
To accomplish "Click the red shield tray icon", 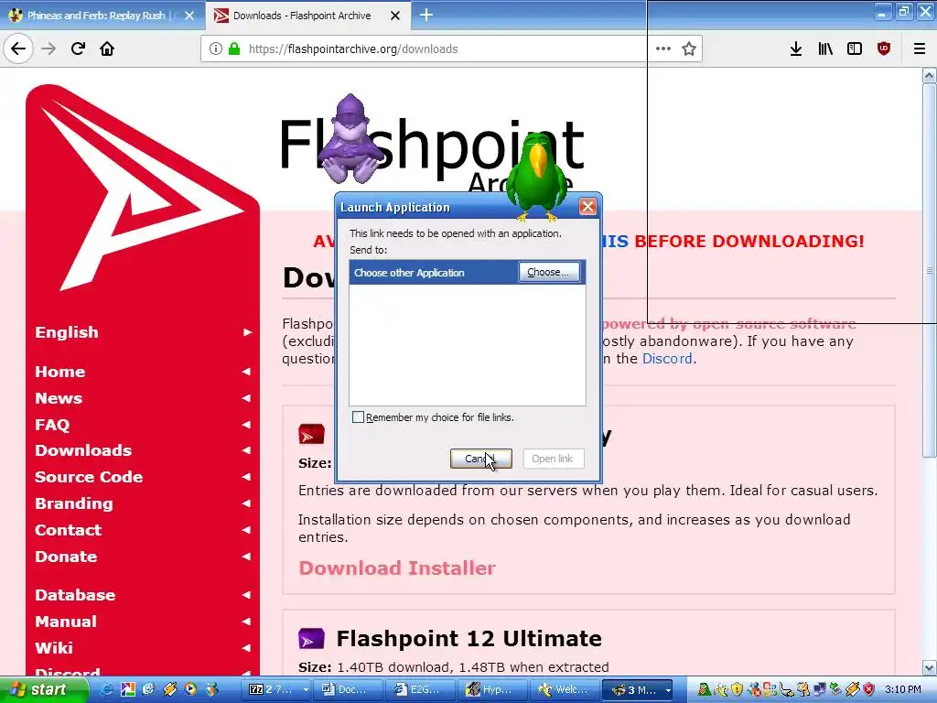I will (869, 689).
